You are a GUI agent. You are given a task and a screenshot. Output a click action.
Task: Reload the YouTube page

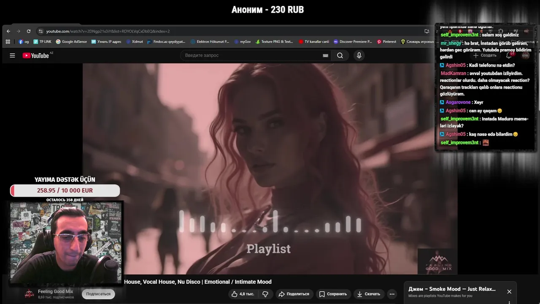(29, 31)
